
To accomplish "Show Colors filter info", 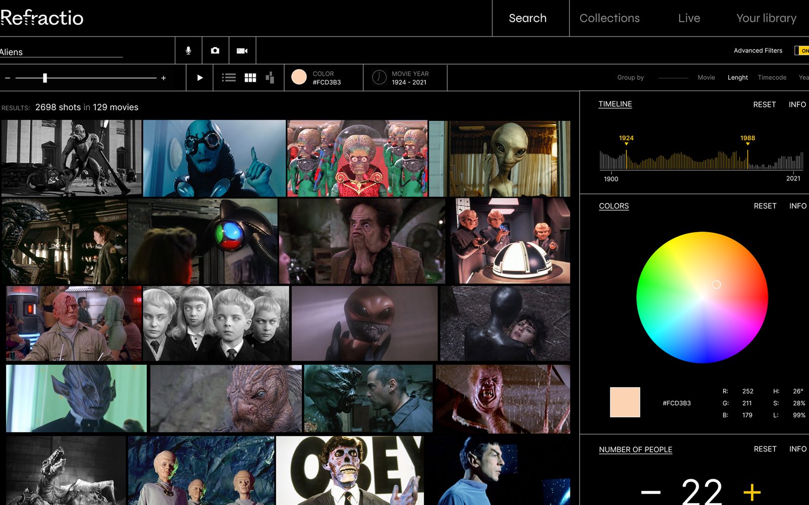I will [798, 206].
